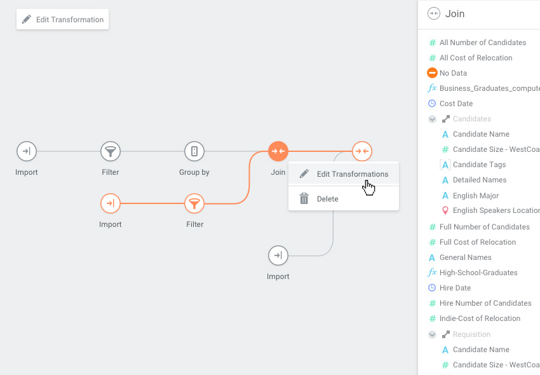Collapse the Requisition group
Viewport: 540px width, 375px height.
click(433, 334)
